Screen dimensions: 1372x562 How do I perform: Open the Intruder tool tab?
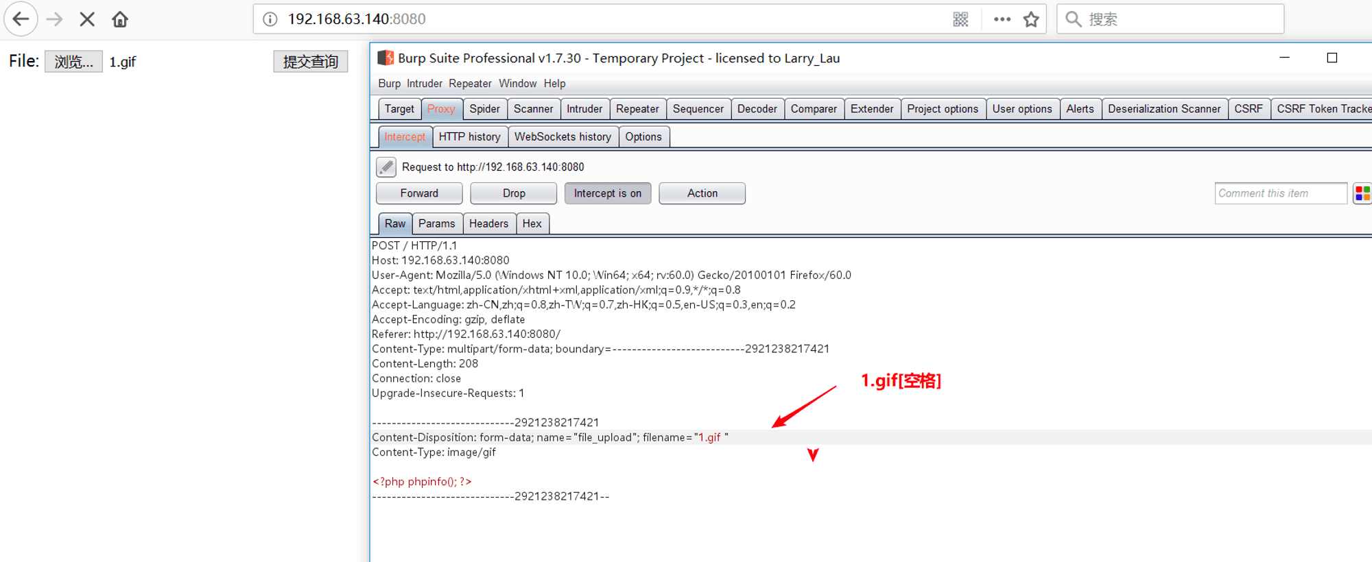pyautogui.click(x=584, y=109)
